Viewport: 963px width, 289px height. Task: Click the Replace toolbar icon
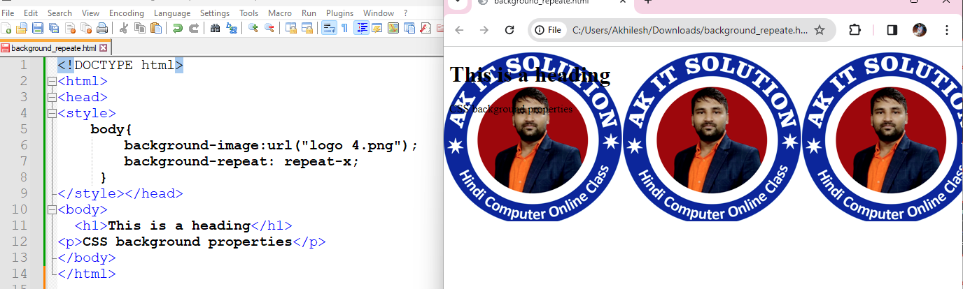click(232, 28)
